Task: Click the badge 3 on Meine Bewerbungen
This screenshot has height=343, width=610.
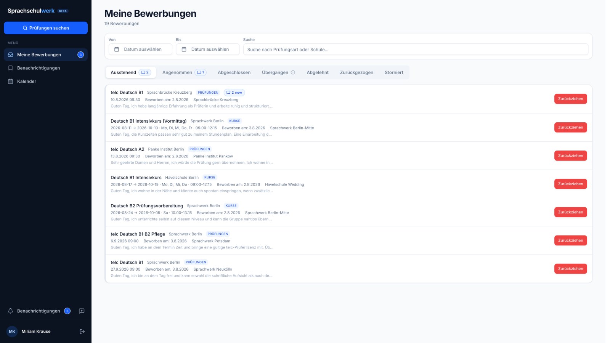Action: pyautogui.click(x=80, y=54)
